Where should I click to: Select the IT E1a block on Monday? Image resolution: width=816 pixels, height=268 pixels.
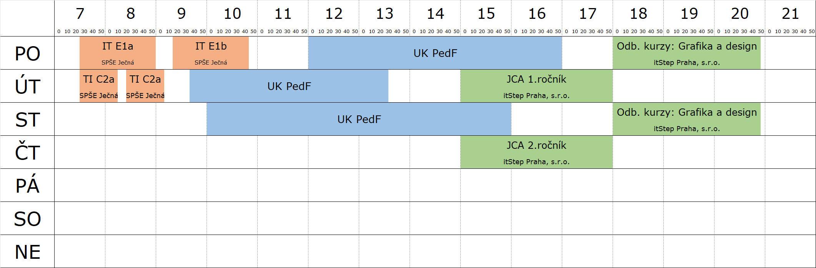118,53
